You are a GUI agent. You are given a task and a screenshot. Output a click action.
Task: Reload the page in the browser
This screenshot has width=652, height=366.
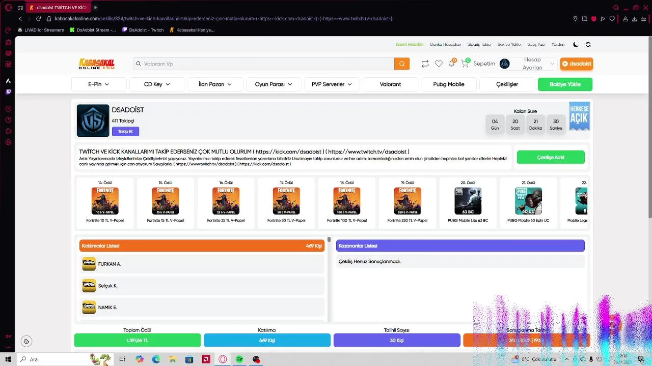click(x=38, y=19)
